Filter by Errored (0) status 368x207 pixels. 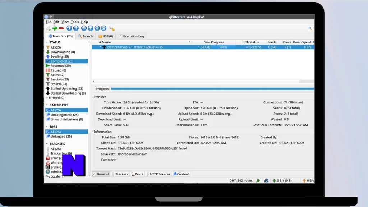coord(56,98)
